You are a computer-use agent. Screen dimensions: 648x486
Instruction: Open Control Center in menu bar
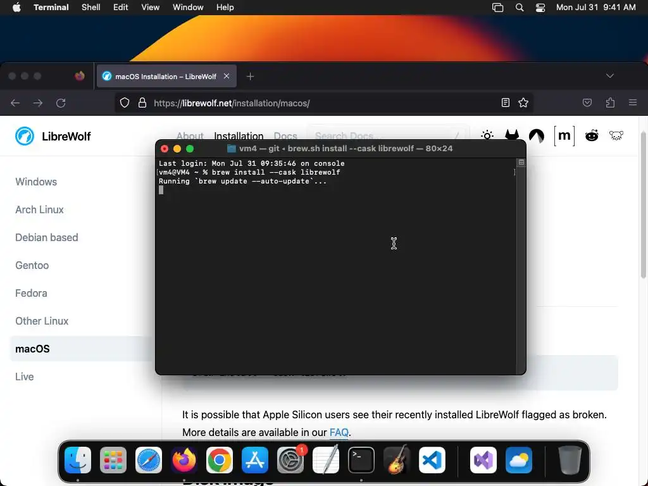(540, 8)
